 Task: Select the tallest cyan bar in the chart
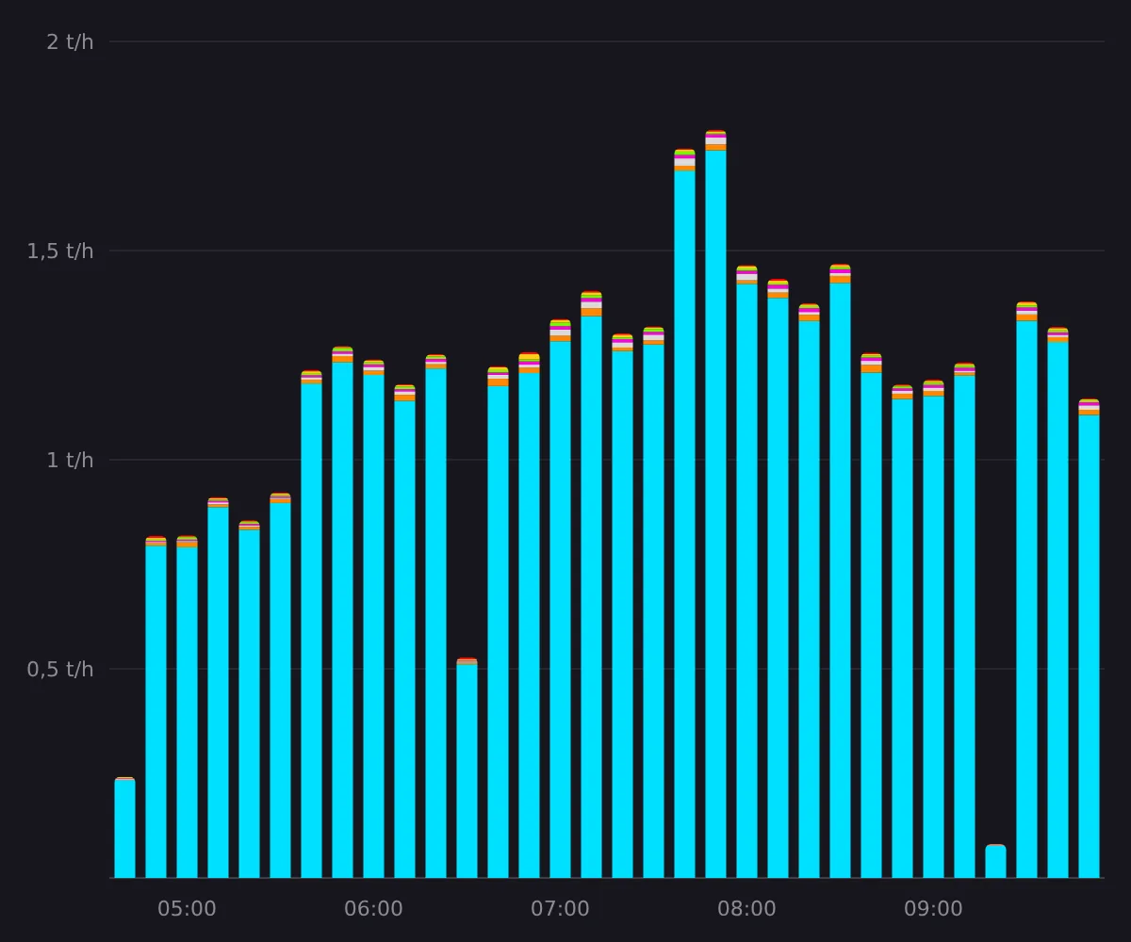point(715,514)
